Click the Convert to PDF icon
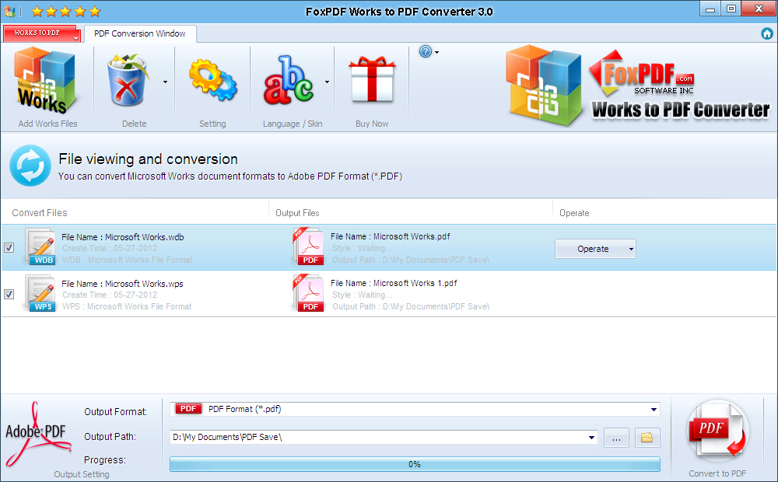 point(717,429)
